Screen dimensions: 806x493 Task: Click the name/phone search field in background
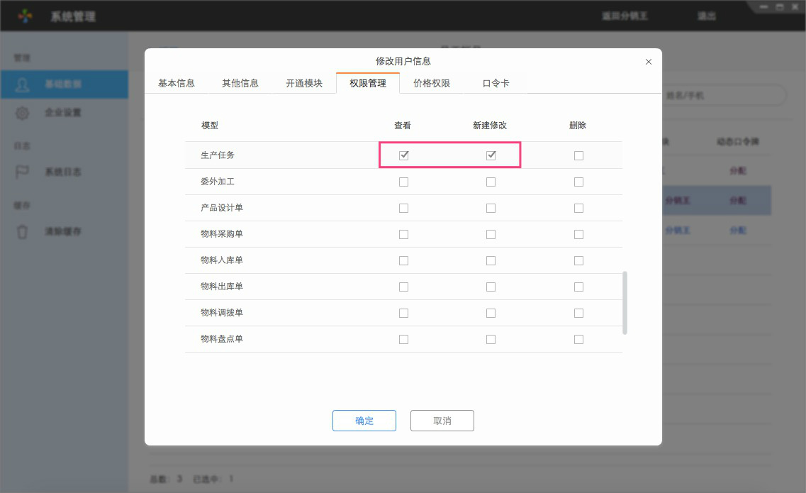tap(722, 95)
